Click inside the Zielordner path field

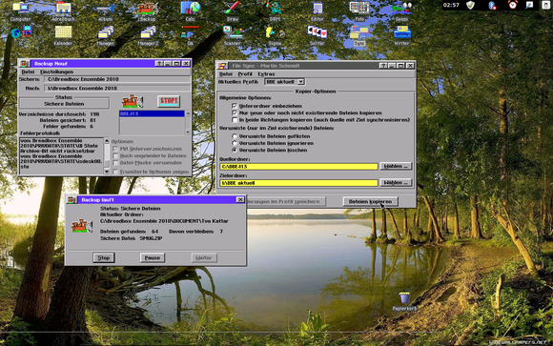pyautogui.click(x=298, y=183)
